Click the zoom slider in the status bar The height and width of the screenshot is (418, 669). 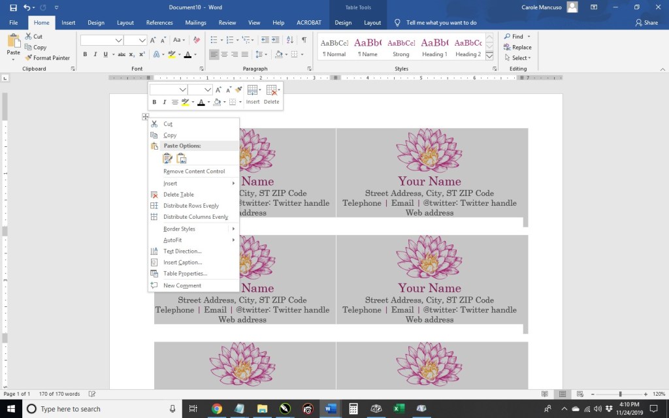click(620, 394)
